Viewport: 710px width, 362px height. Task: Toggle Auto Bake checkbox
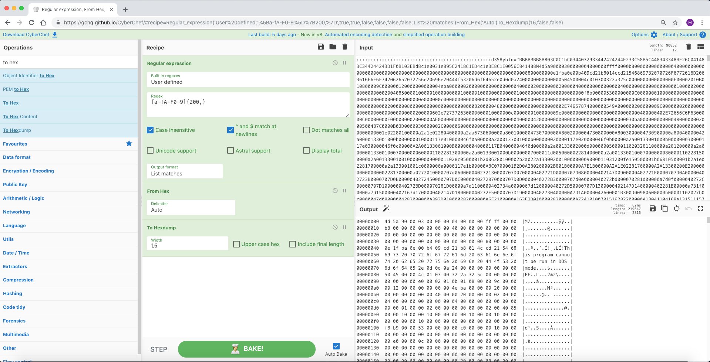(x=336, y=346)
